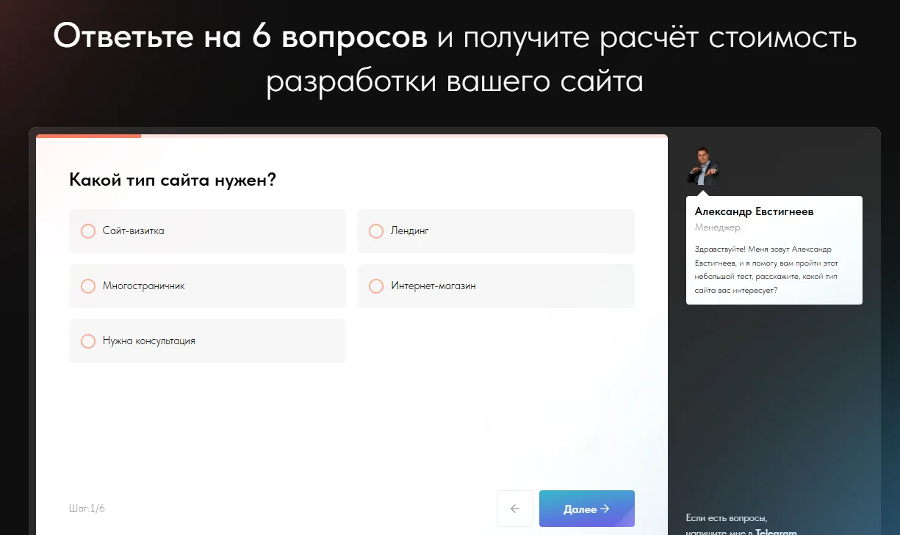Click the Менеджер role label
Viewport: 900px width, 535px height.
coord(717,228)
